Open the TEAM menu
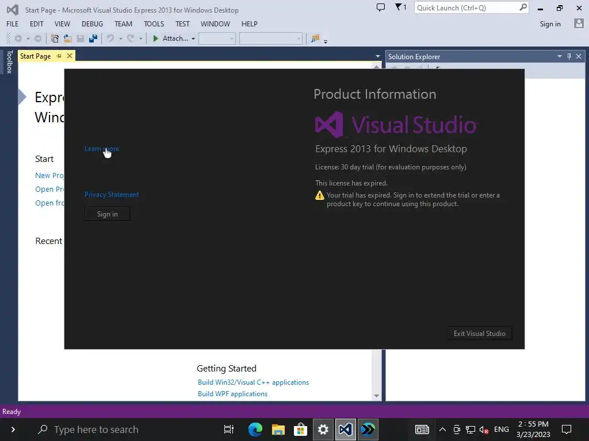The height and width of the screenshot is (441, 589). pos(123,24)
